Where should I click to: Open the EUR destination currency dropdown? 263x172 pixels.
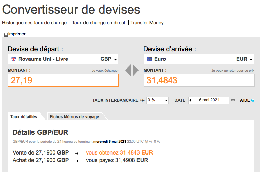coord(199,59)
